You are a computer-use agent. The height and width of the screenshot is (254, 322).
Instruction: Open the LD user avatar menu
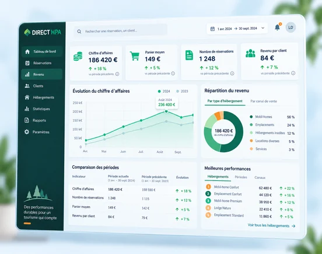(290, 27)
